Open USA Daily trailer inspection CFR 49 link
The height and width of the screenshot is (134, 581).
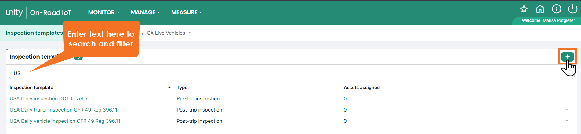click(x=64, y=110)
